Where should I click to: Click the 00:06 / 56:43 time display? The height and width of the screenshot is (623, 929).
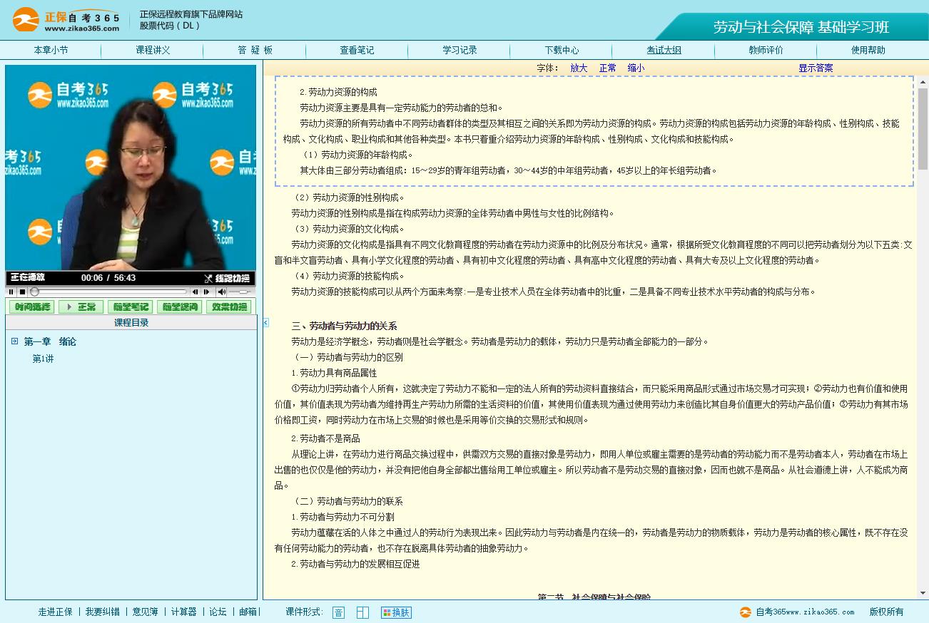pyautogui.click(x=108, y=278)
